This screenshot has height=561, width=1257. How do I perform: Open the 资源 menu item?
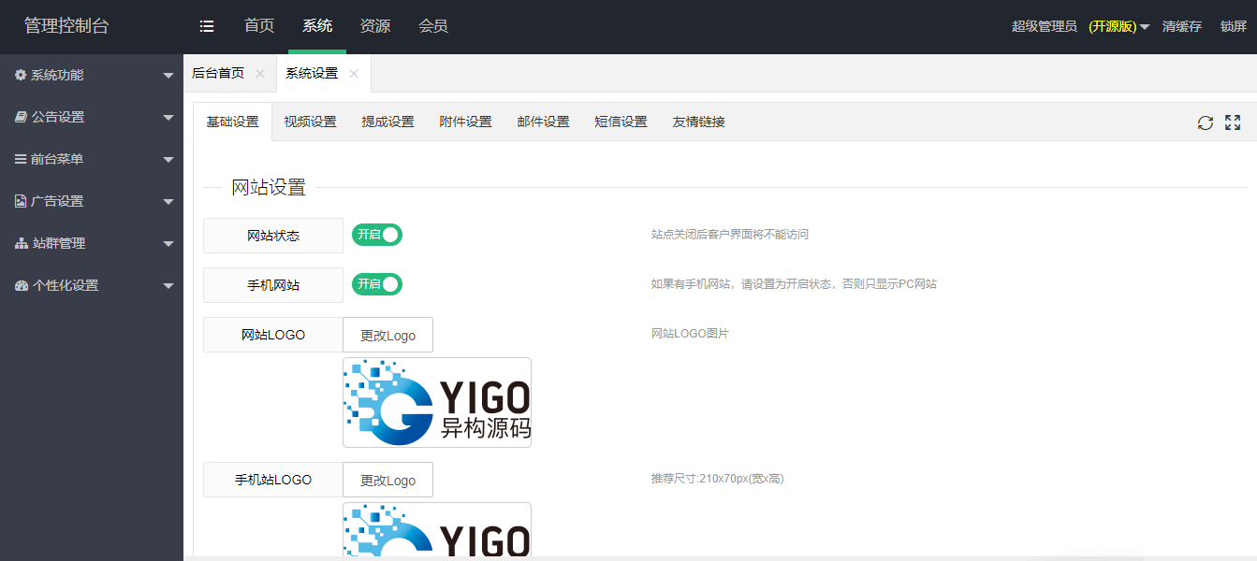click(x=375, y=25)
